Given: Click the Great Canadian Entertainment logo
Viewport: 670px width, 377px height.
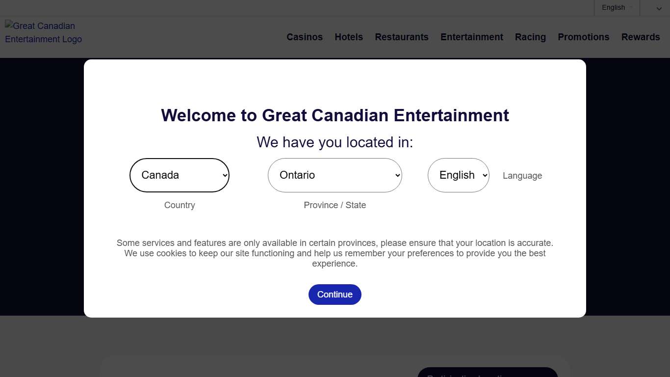Looking at the screenshot, I should point(43,32).
